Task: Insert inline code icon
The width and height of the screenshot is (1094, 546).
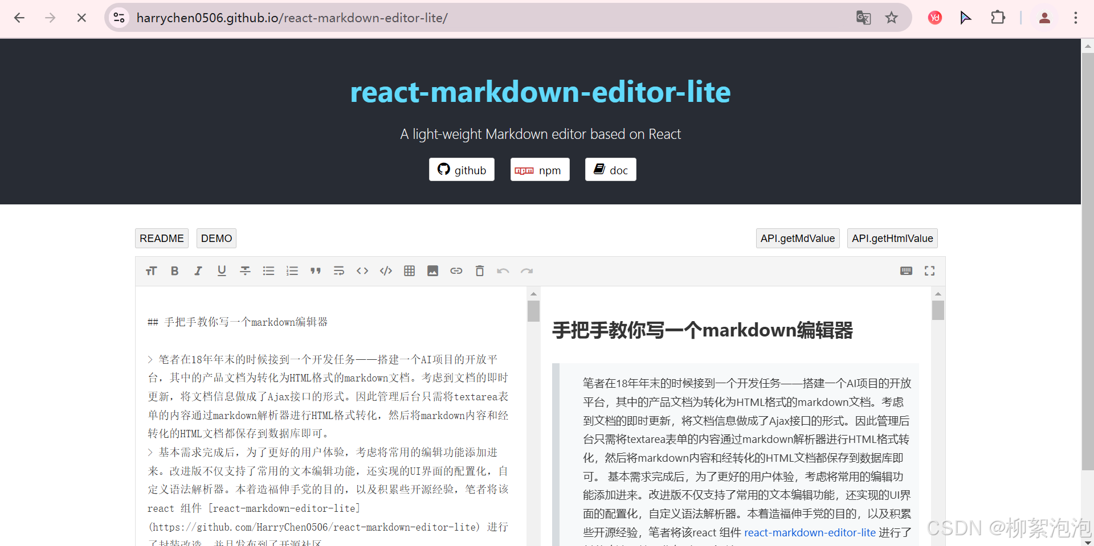Action: (x=362, y=271)
